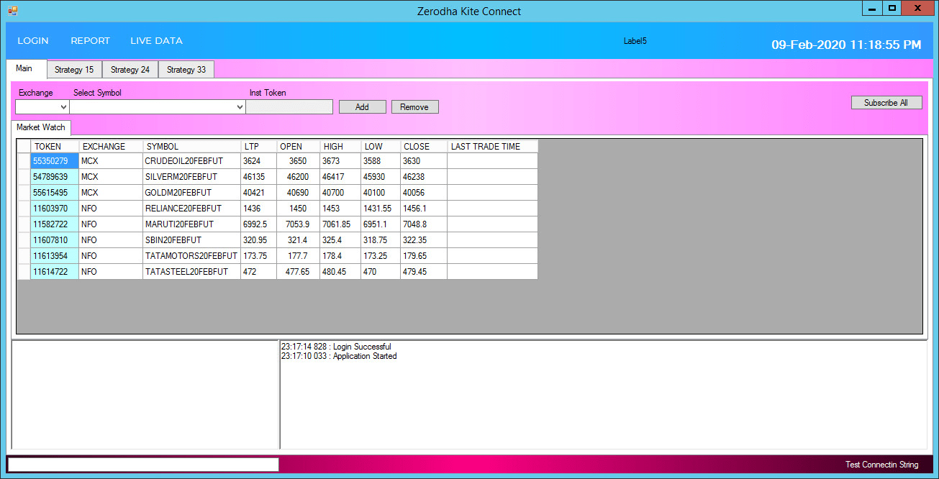Image resolution: width=939 pixels, height=479 pixels.
Task: Click OPEN value 321.4 for SBIN
Action: click(x=299, y=240)
